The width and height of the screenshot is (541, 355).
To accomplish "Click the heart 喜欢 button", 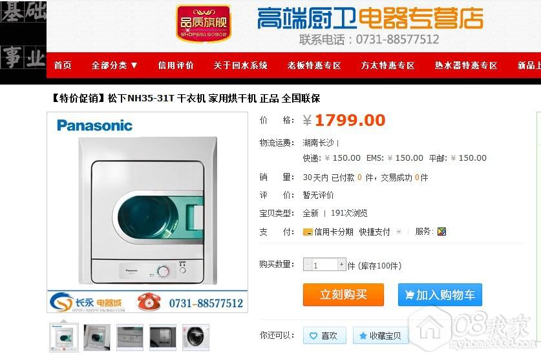I will point(324,336).
